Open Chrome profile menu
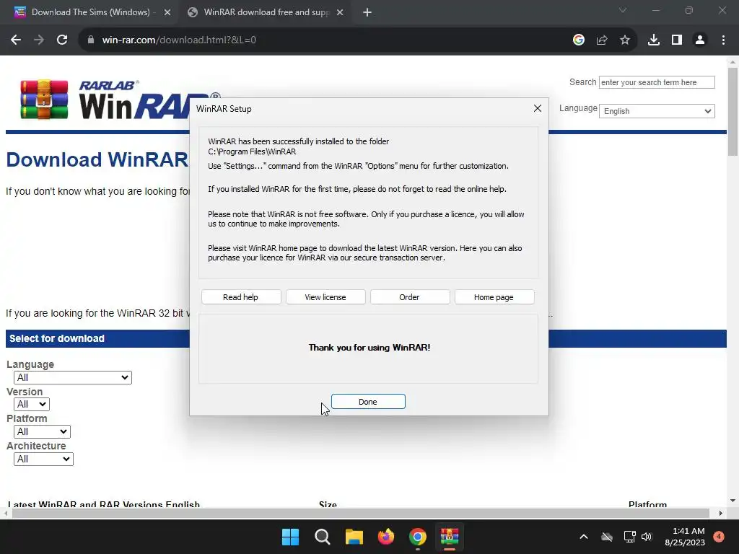 click(x=700, y=40)
